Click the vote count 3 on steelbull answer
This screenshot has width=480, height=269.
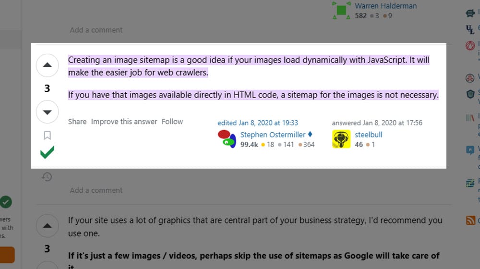(x=47, y=88)
